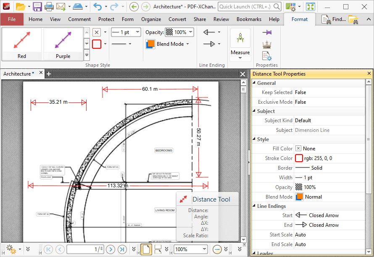
Task: Go to the last page button
Action: (x=122, y=249)
